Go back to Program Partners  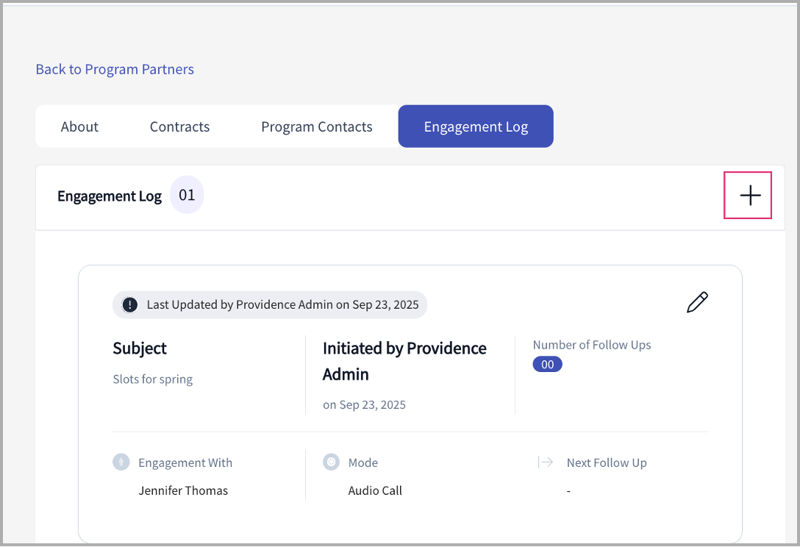coord(115,69)
